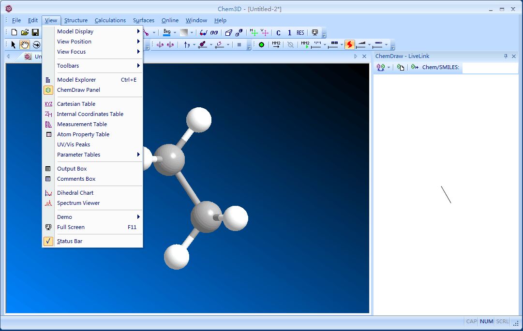Run the MM2 minimization icon
The image size is (523, 331).
coord(276,44)
